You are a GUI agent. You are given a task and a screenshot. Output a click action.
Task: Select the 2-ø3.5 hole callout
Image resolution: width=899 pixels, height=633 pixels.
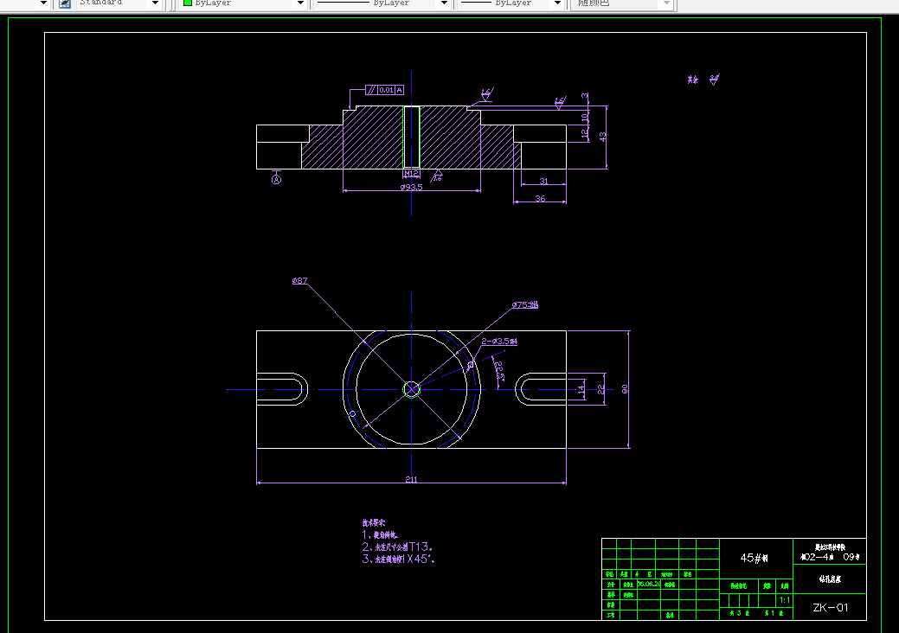(x=499, y=341)
